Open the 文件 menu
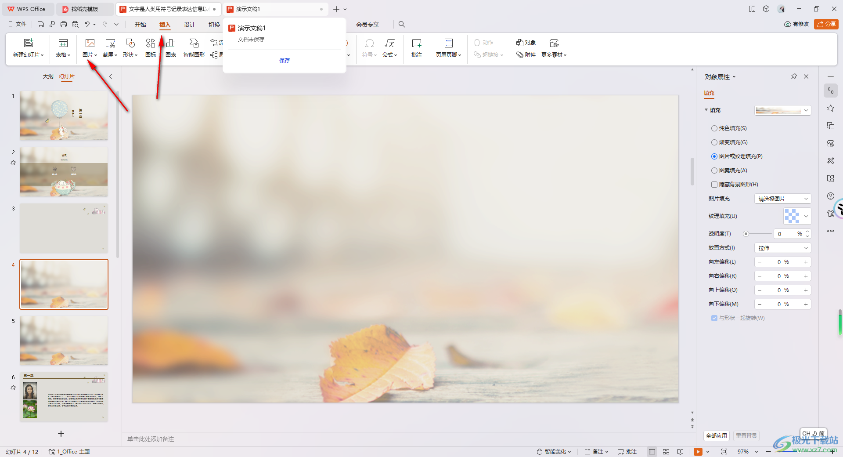The image size is (843, 457). [18, 25]
